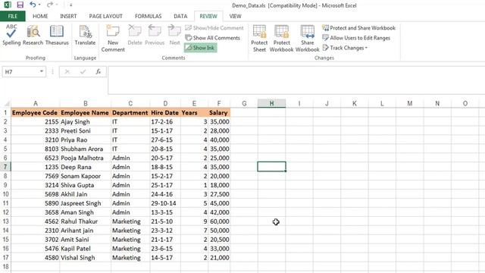Click Show/Hide Comment
Image resolution: width=485 pixels, height=273 pixels.
(214, 28)
